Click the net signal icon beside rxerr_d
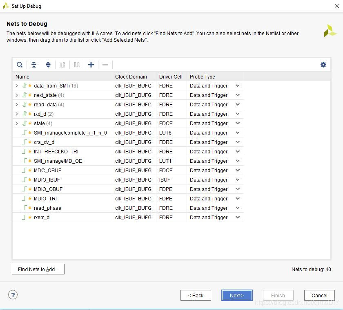This screenshot has width=343, height=310. coord(24,217)
